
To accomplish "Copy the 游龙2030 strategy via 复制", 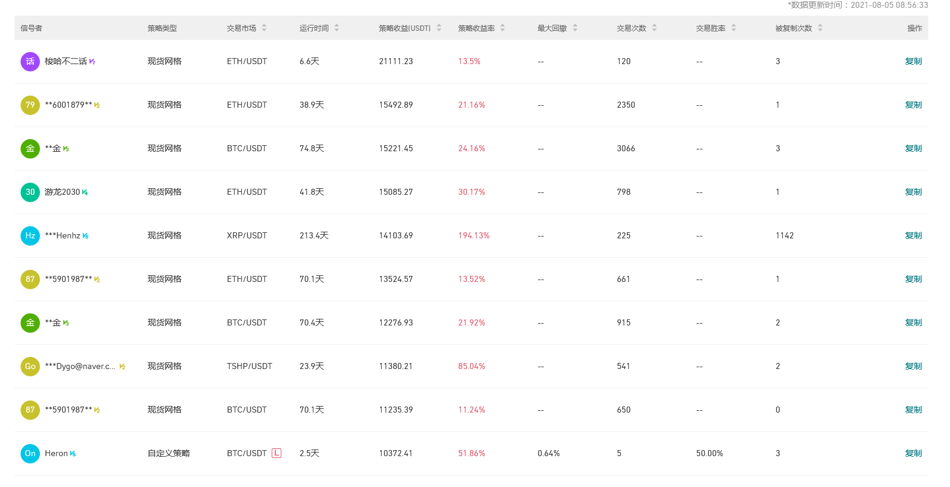I will pos(913,192).
